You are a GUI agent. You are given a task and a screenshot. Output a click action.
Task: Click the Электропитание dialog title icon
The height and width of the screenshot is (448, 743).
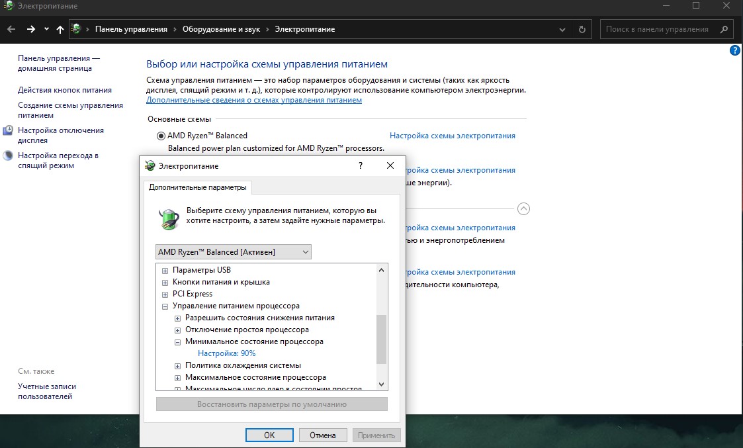tap(150, 165)
